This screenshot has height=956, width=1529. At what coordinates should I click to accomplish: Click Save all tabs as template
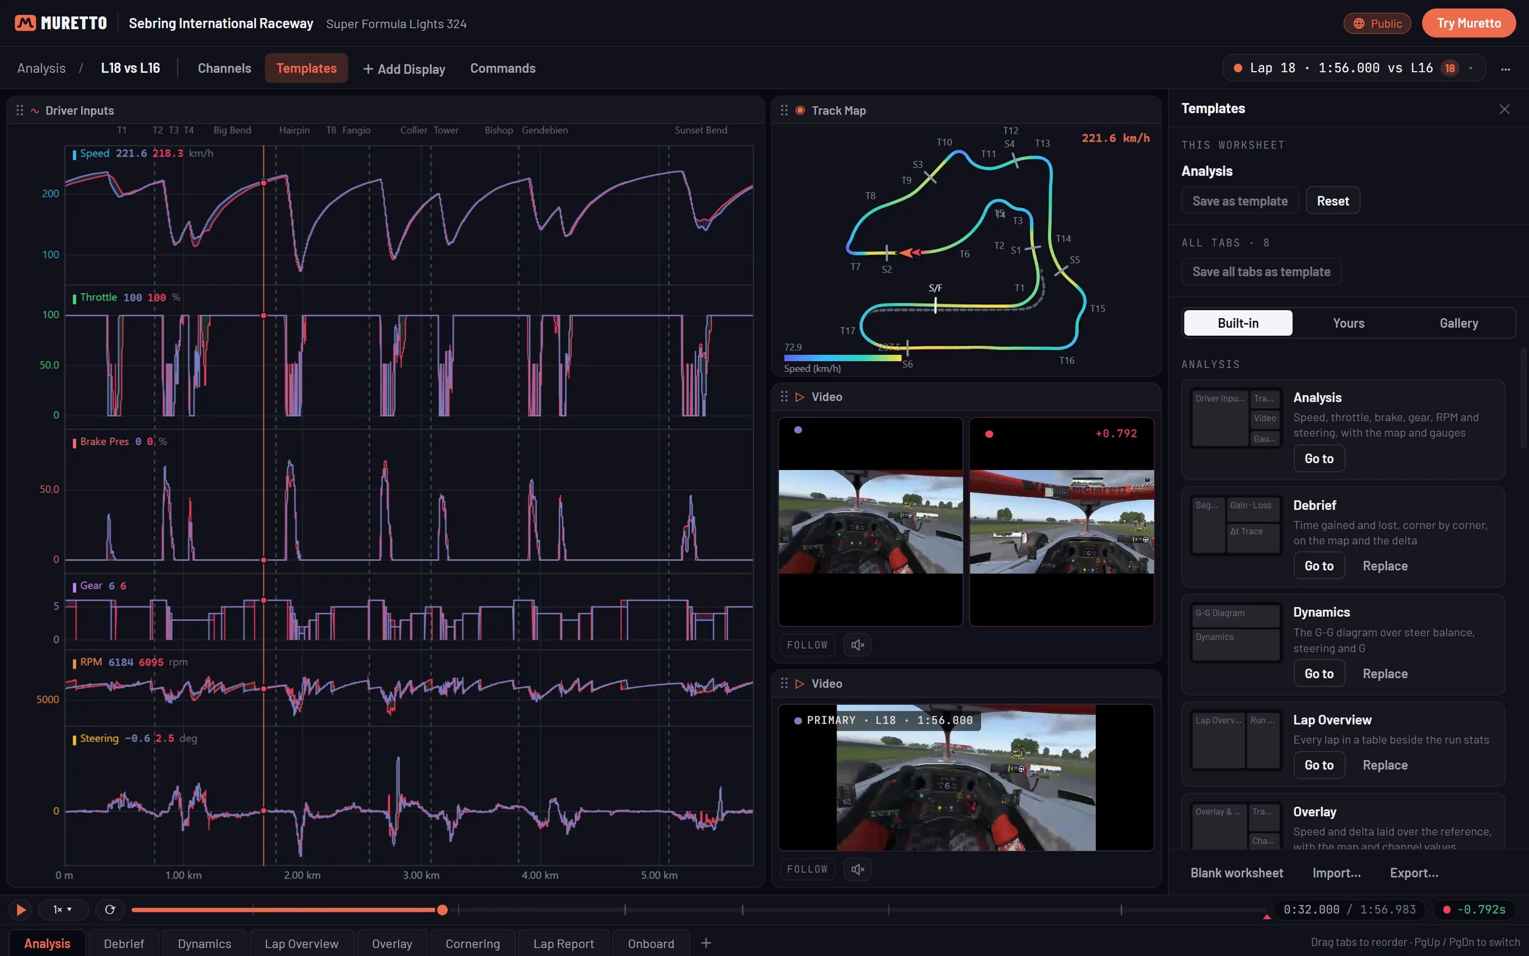(x=1261, y=272)
